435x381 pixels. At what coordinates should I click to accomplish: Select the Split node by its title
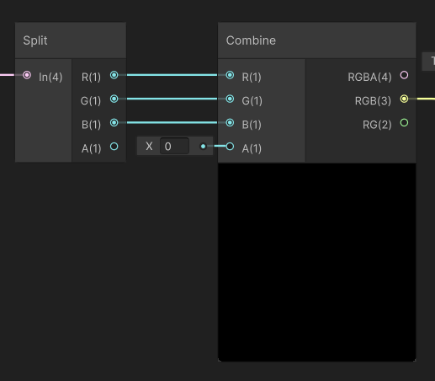click(x=35, y=40)
